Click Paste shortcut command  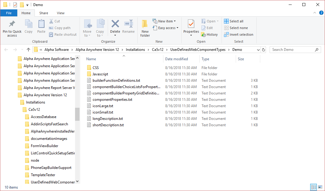point(63,35)
